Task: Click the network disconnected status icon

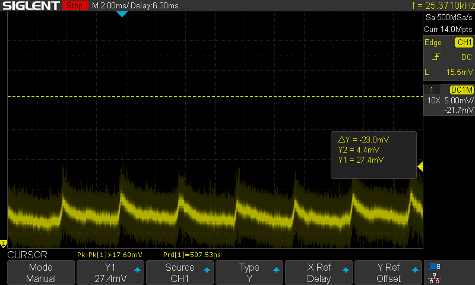Action: click(x=434, y=278)
